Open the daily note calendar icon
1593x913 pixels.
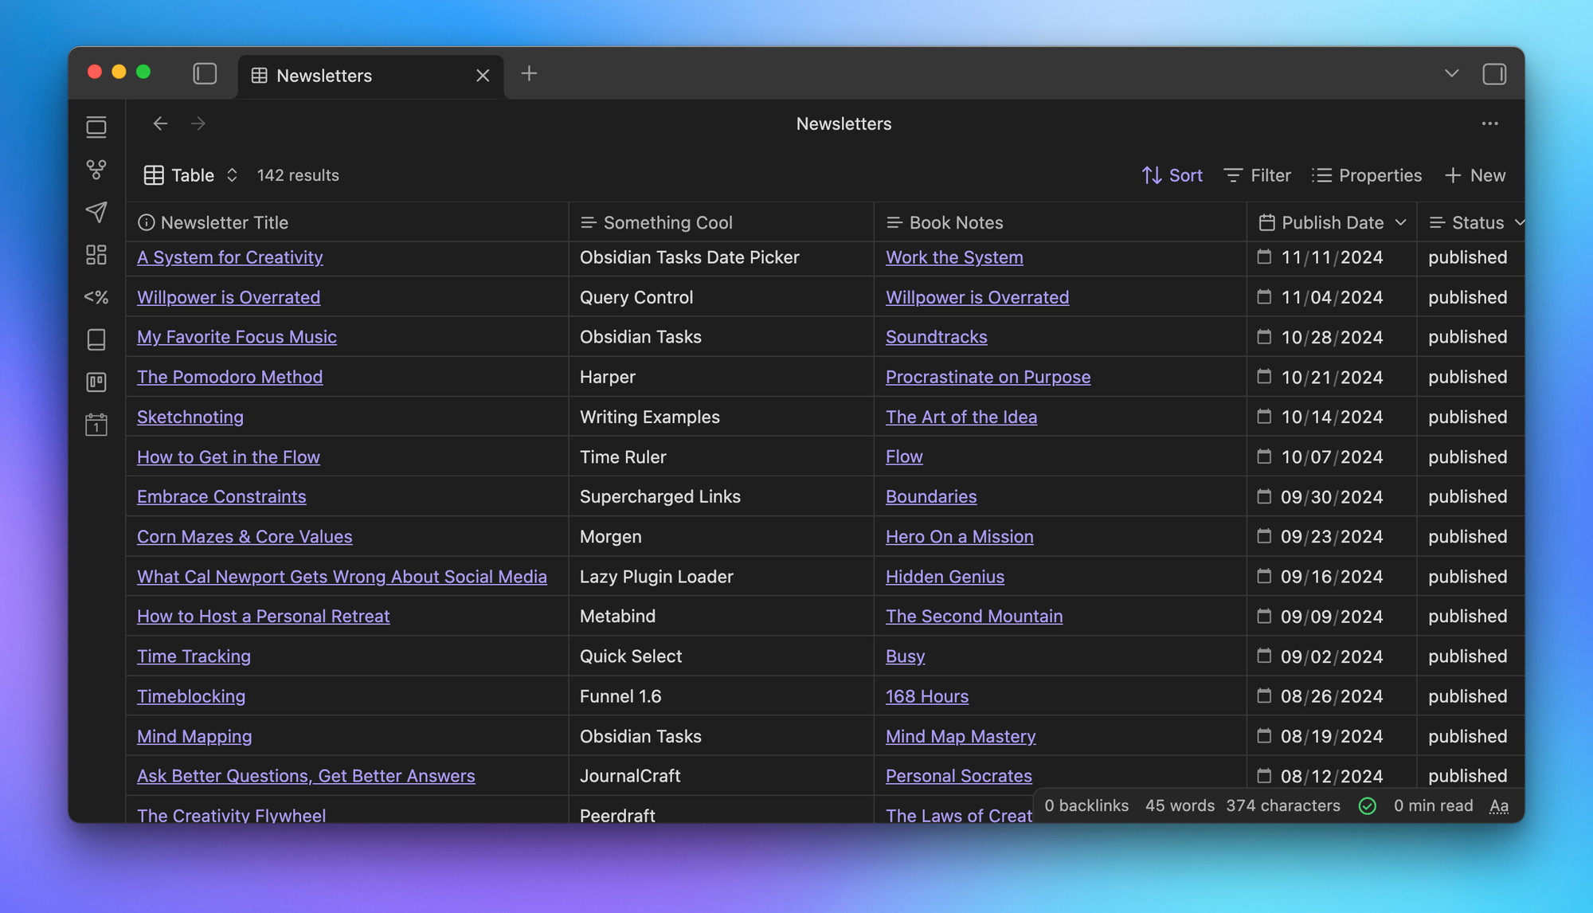click(x=96, y=425)
